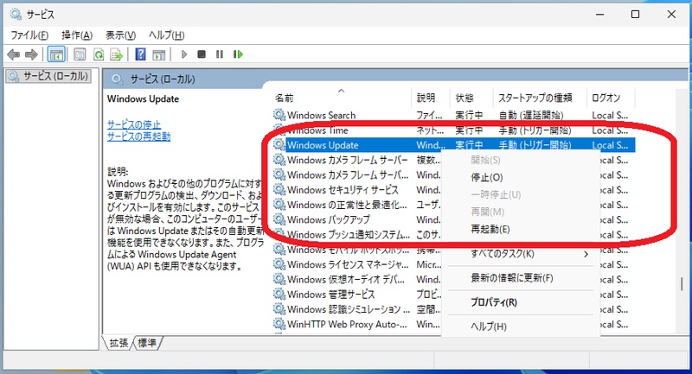Toggle the console tree show/hide icon

tap(56, 54)
